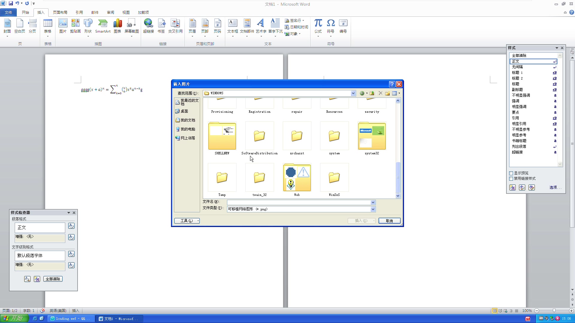Image resolution: width=575 pixels, height=323 pixels.
Task: Expand the Look in (查找范围) WINDOWS dropdown
Action: pyautogui.click(x=353, y=93)
